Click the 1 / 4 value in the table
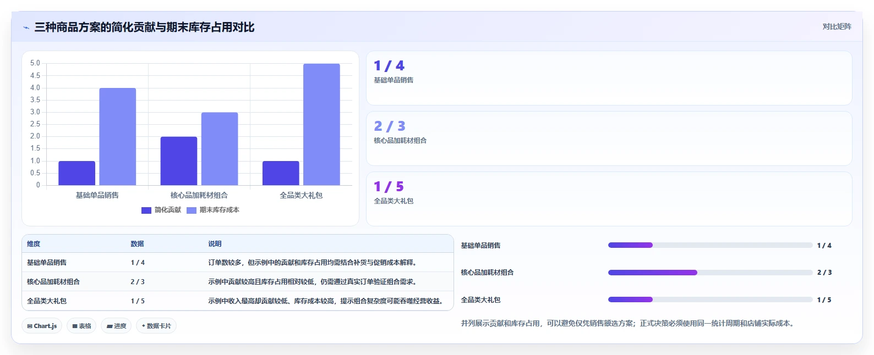 pos(138,263)
